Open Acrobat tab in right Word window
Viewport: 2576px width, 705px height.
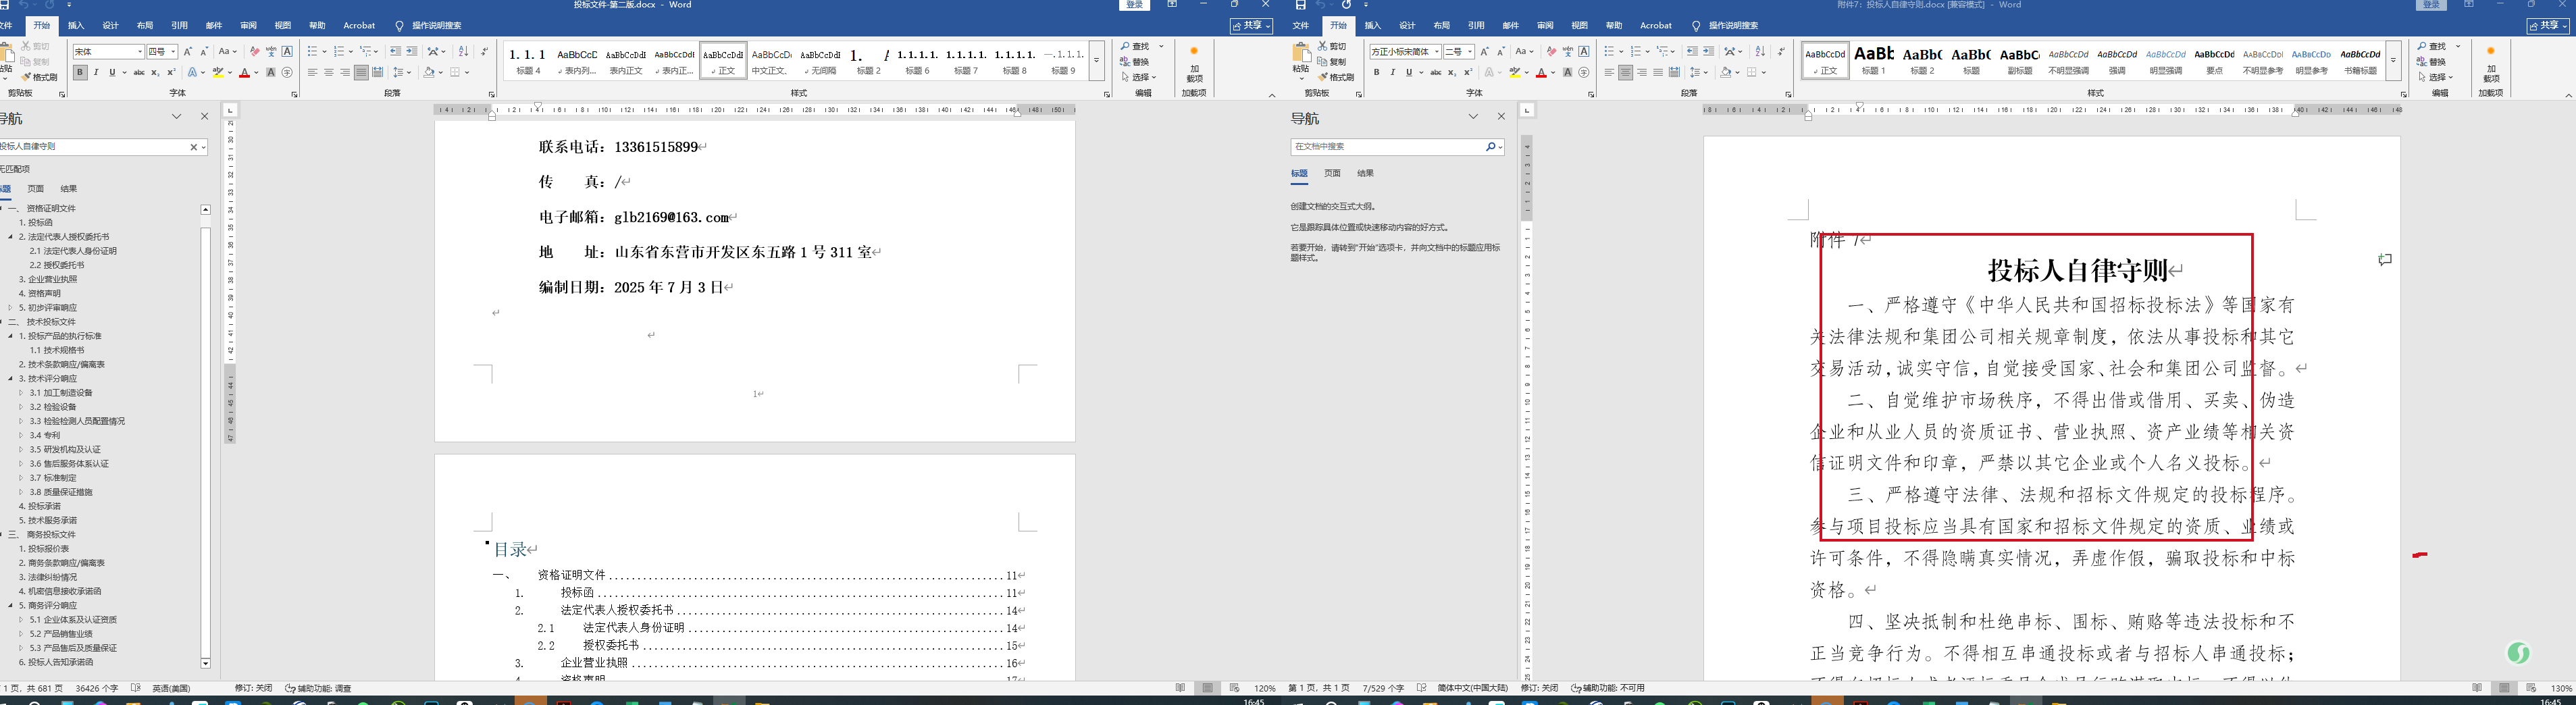click(x=1656, y=25)
